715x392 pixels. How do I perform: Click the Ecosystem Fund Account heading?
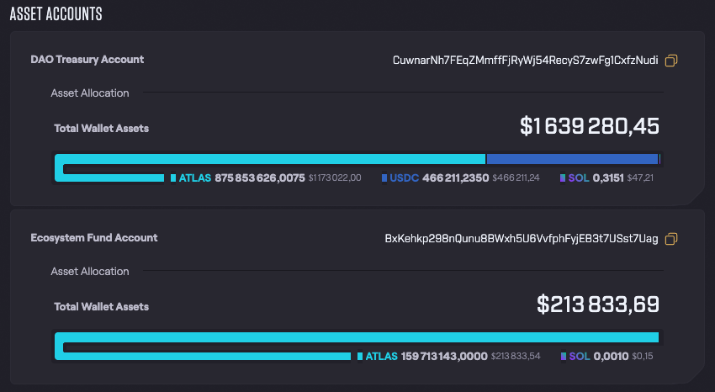click(93, 238)
